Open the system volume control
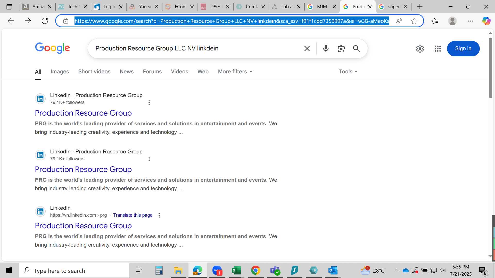The height and width of the screenshot is (278, 495). (443, 270)
